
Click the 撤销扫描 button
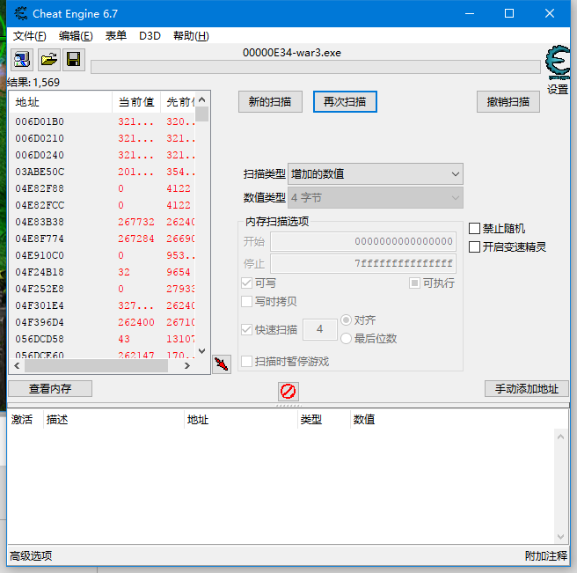click(508, 101)
